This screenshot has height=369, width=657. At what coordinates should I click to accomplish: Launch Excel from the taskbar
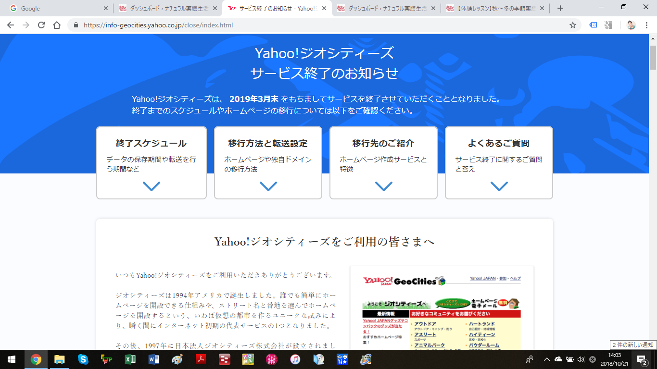(x=130, y=359)
